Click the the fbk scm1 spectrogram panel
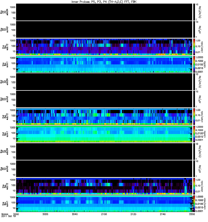Screen dimensions: 208x222 104,204
